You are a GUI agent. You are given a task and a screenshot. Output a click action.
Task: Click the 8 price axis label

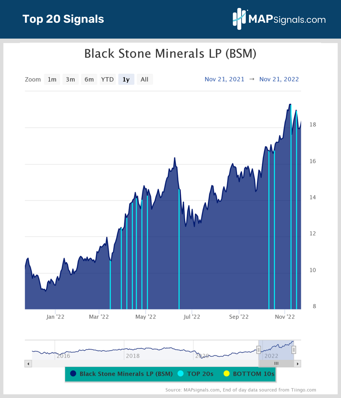coord(314,306)
